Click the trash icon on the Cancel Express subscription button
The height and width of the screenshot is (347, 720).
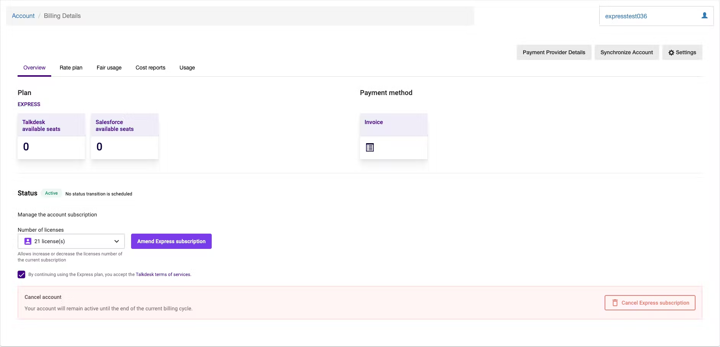point(615,303)
